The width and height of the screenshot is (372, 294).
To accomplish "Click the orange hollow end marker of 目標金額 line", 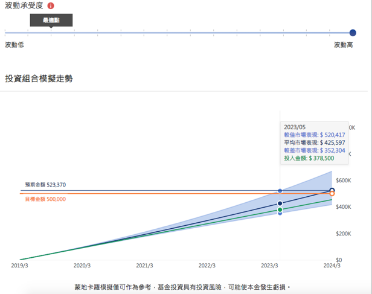I will pos(332,194).
